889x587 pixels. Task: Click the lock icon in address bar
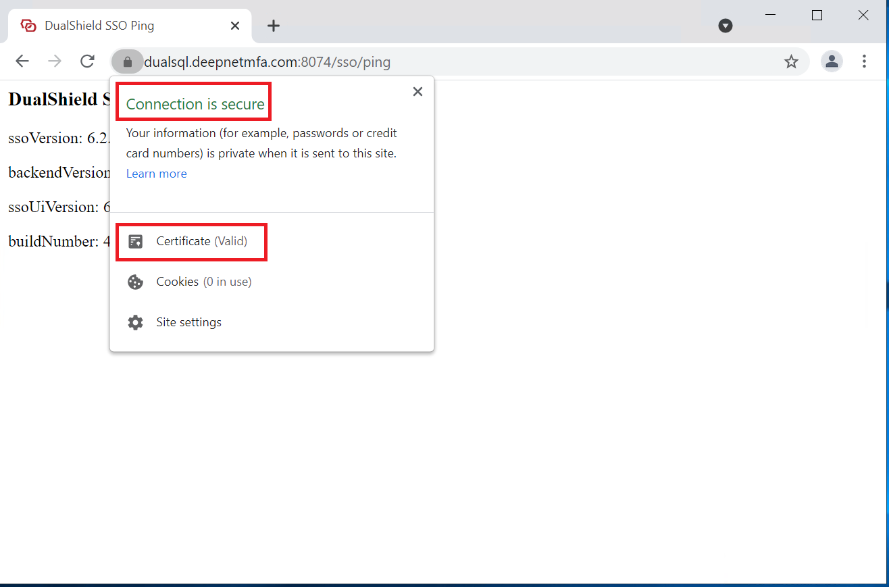(127, 62)
